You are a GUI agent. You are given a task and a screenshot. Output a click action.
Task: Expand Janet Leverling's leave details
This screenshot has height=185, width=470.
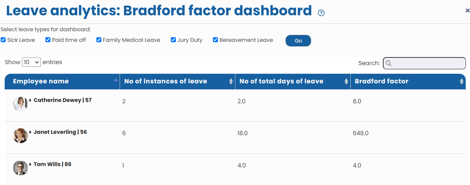[x=31, y=132]
